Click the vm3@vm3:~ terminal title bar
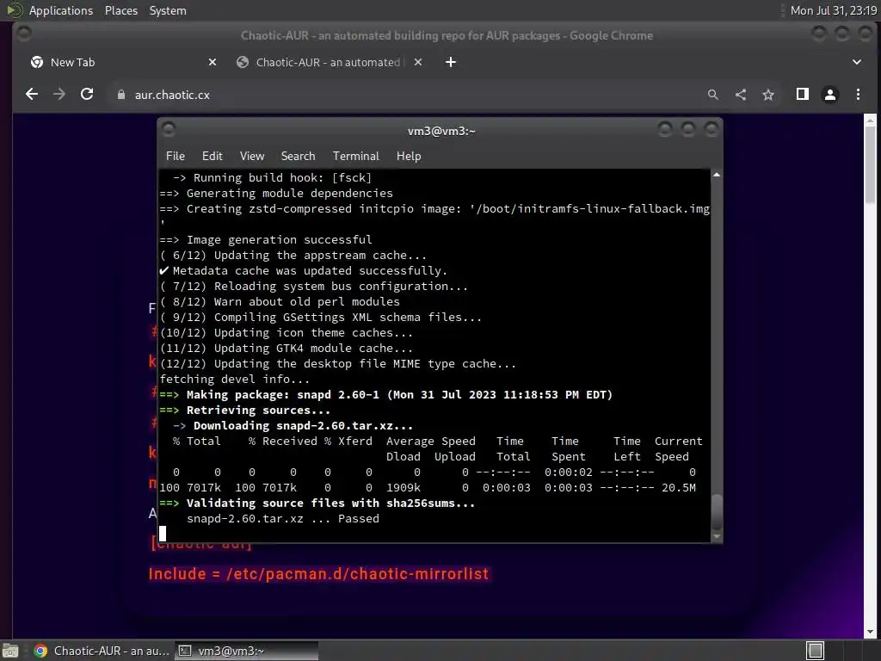The width and height of the screenshot is (881, 661). pos(441,131)
